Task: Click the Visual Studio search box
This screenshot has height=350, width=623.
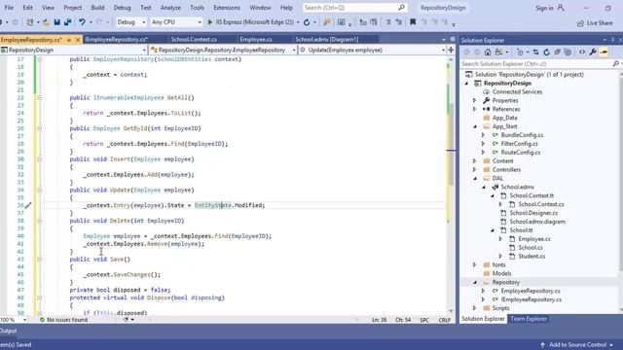Action: coord(354,8)
